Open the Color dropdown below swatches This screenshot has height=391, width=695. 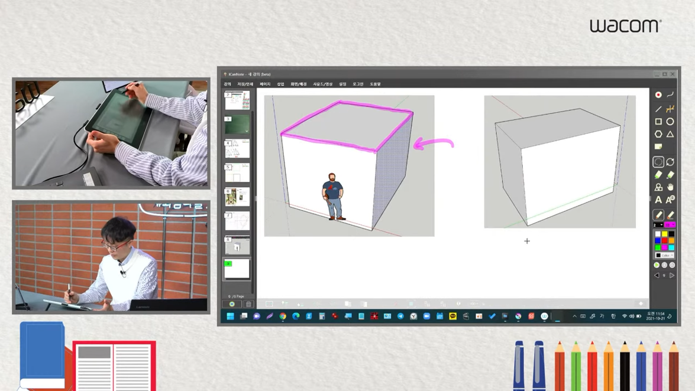664,256
